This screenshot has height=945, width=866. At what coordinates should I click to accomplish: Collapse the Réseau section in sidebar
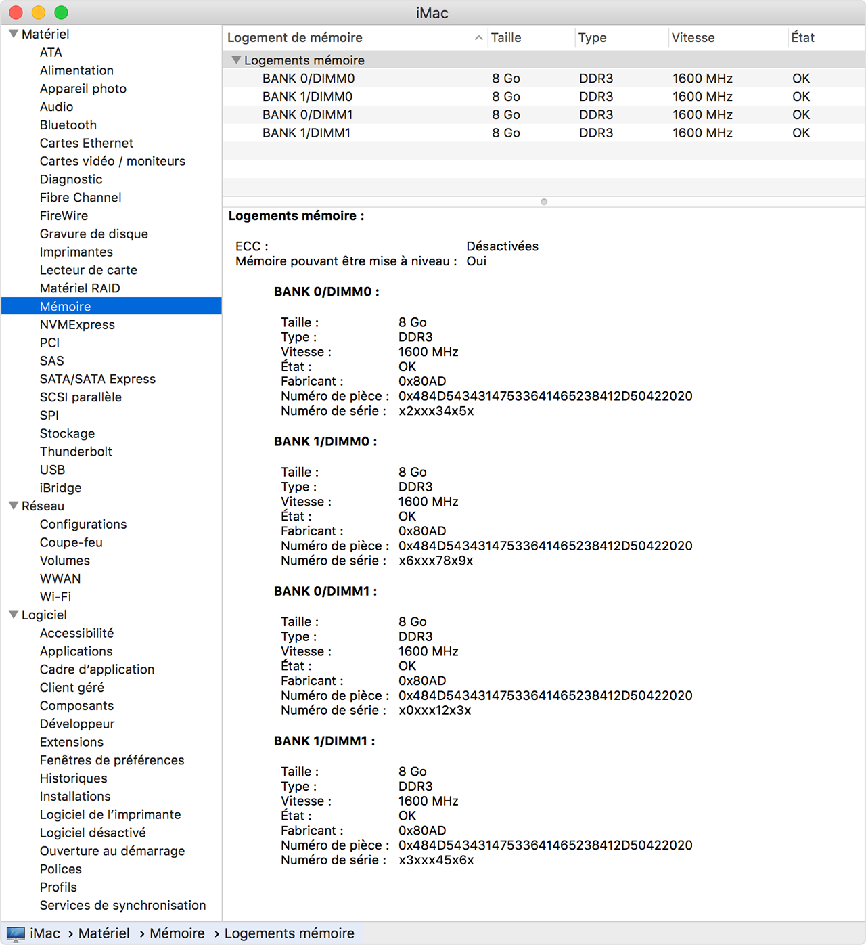click(x=13, y=506)
